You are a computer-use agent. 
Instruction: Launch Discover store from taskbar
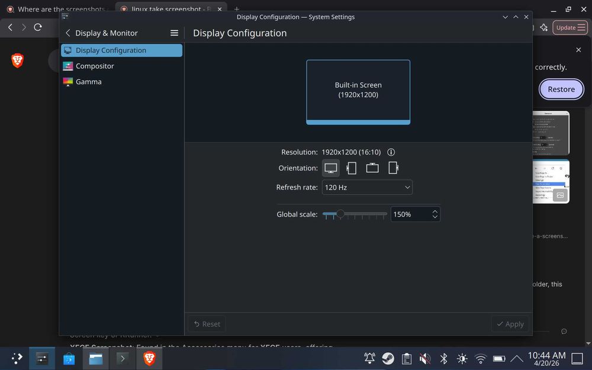tap(69, 358)
